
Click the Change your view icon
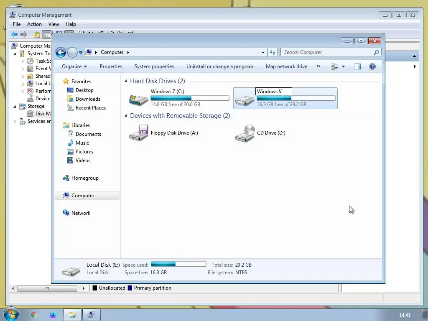[334, 66]
